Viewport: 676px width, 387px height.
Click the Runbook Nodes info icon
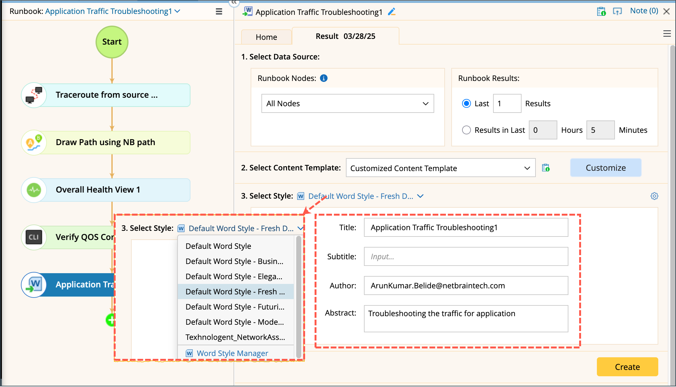click(323, 78)
